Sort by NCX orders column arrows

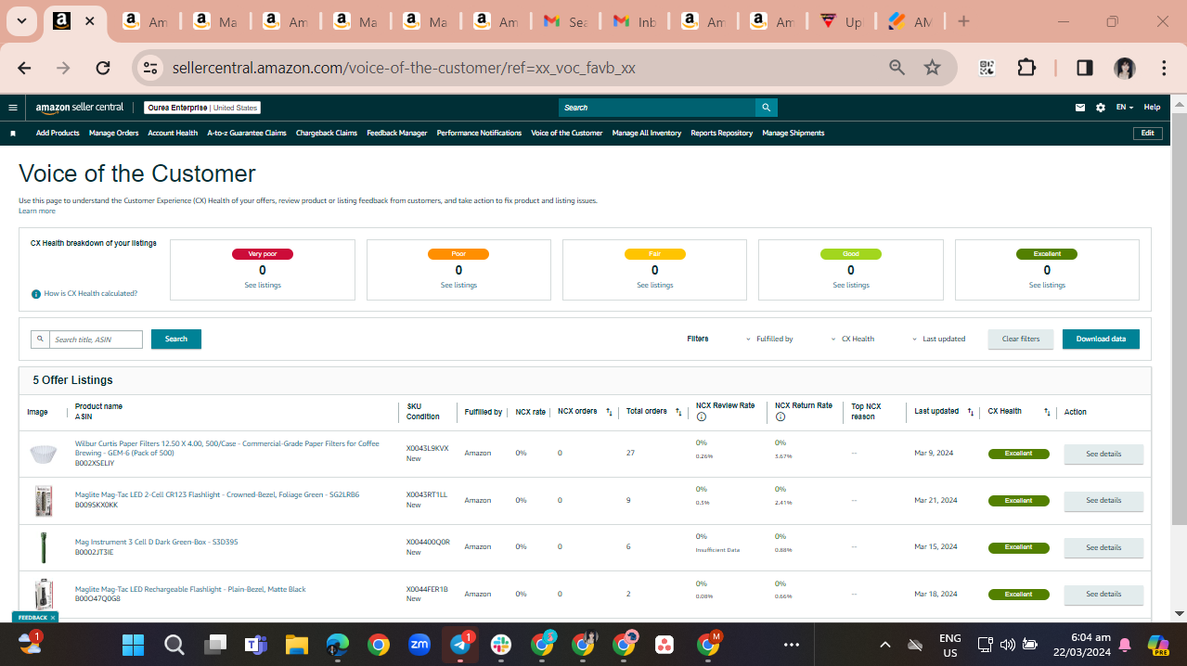point(609,412)
